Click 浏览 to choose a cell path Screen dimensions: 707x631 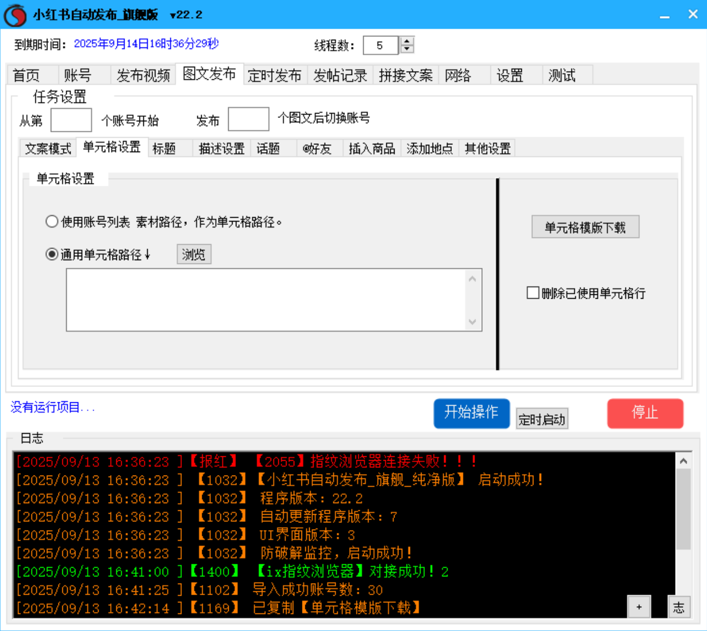pos(193,254)
